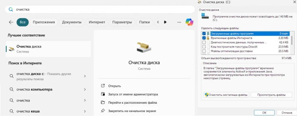
Task: Select 'очистка кеша' web suggestion
Action: (48, 111)
